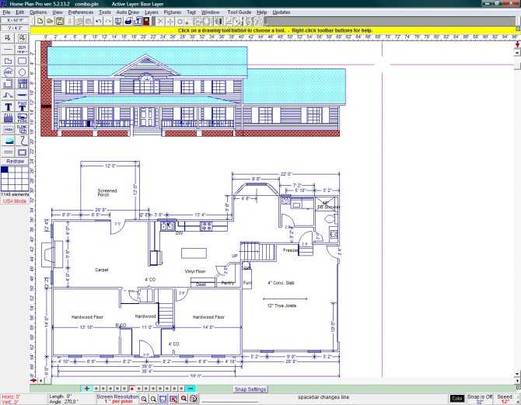Click the Undo arrow icon in toolbar

coord(99,21)
